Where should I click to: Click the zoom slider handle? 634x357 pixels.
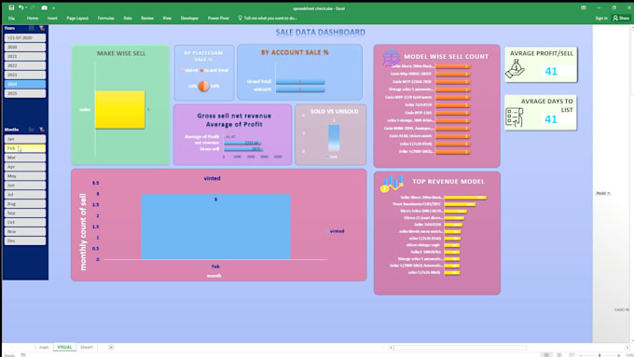coord(600,355)
